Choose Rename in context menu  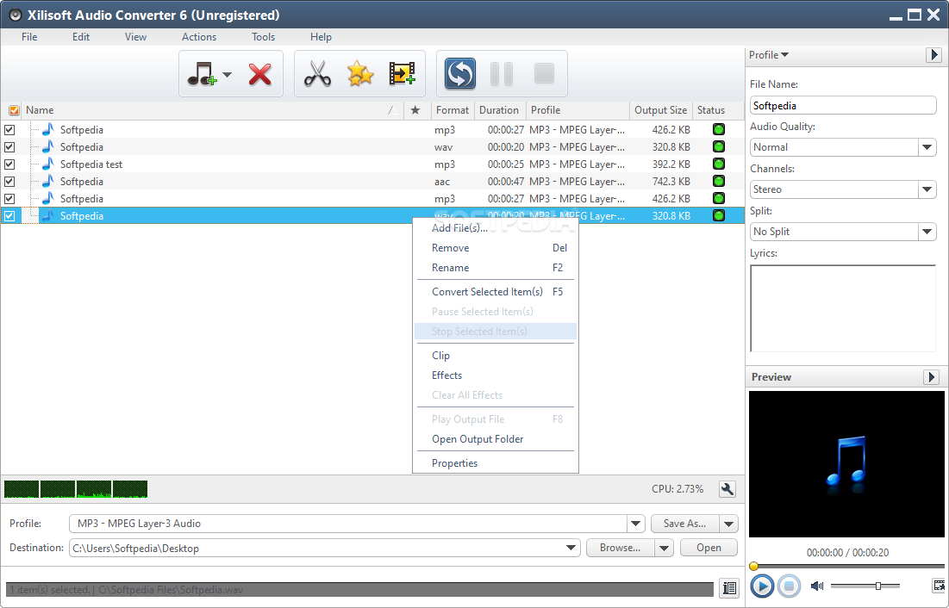pos(495,267)
